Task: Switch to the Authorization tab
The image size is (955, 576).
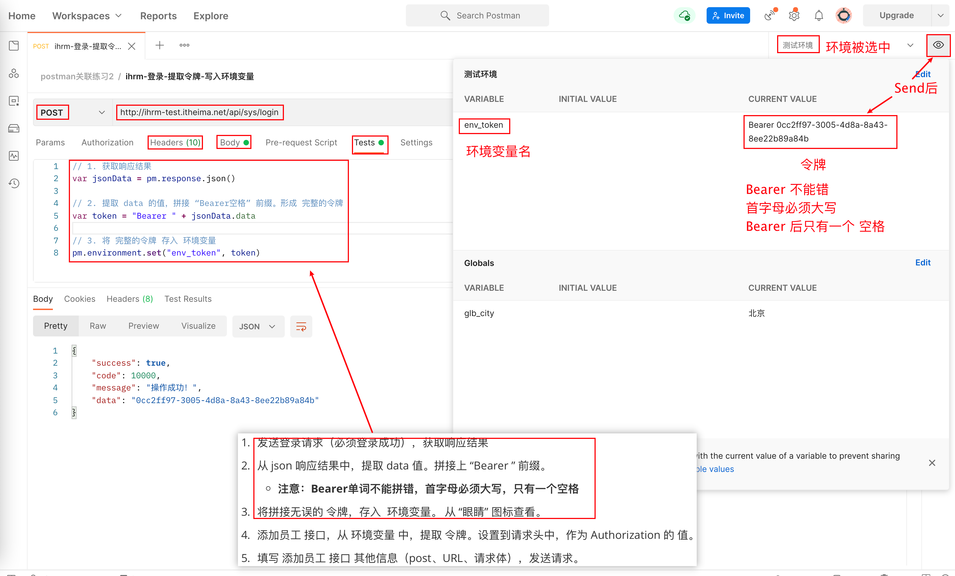Action: pyautogui.click(x=107, y=143)
